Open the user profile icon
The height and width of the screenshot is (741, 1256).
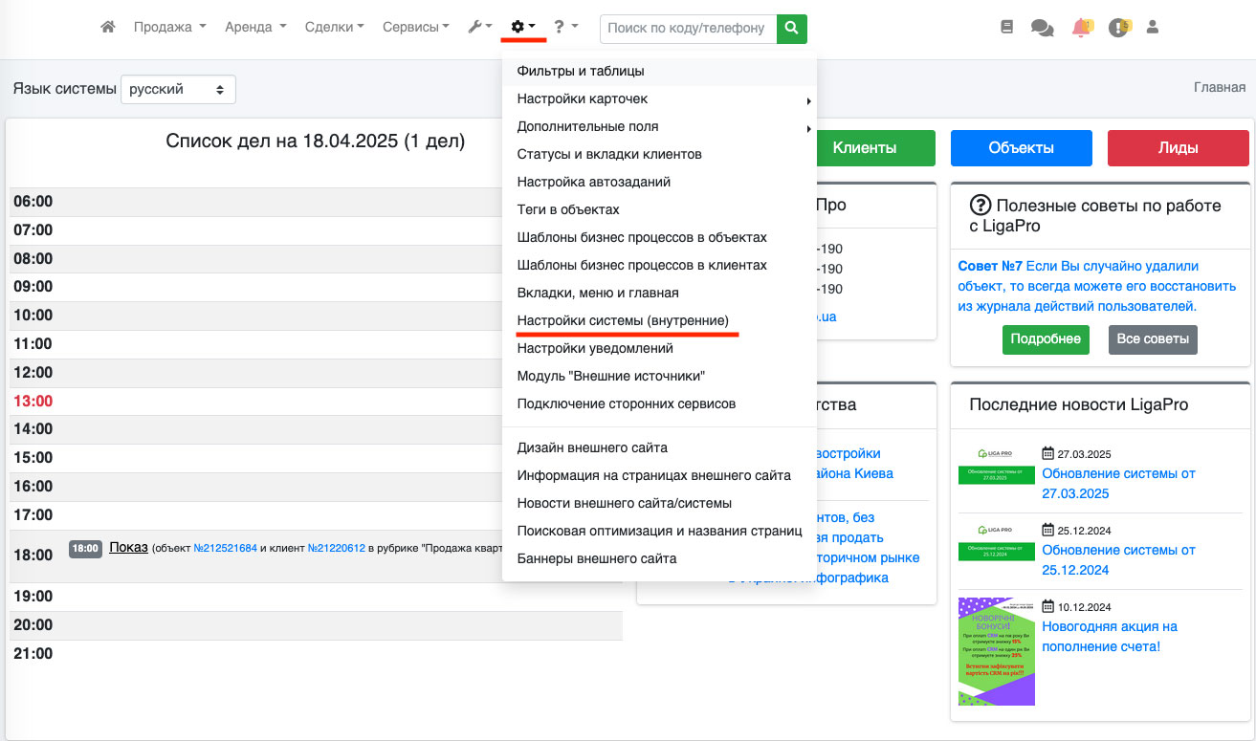(x=1152, y=28)
